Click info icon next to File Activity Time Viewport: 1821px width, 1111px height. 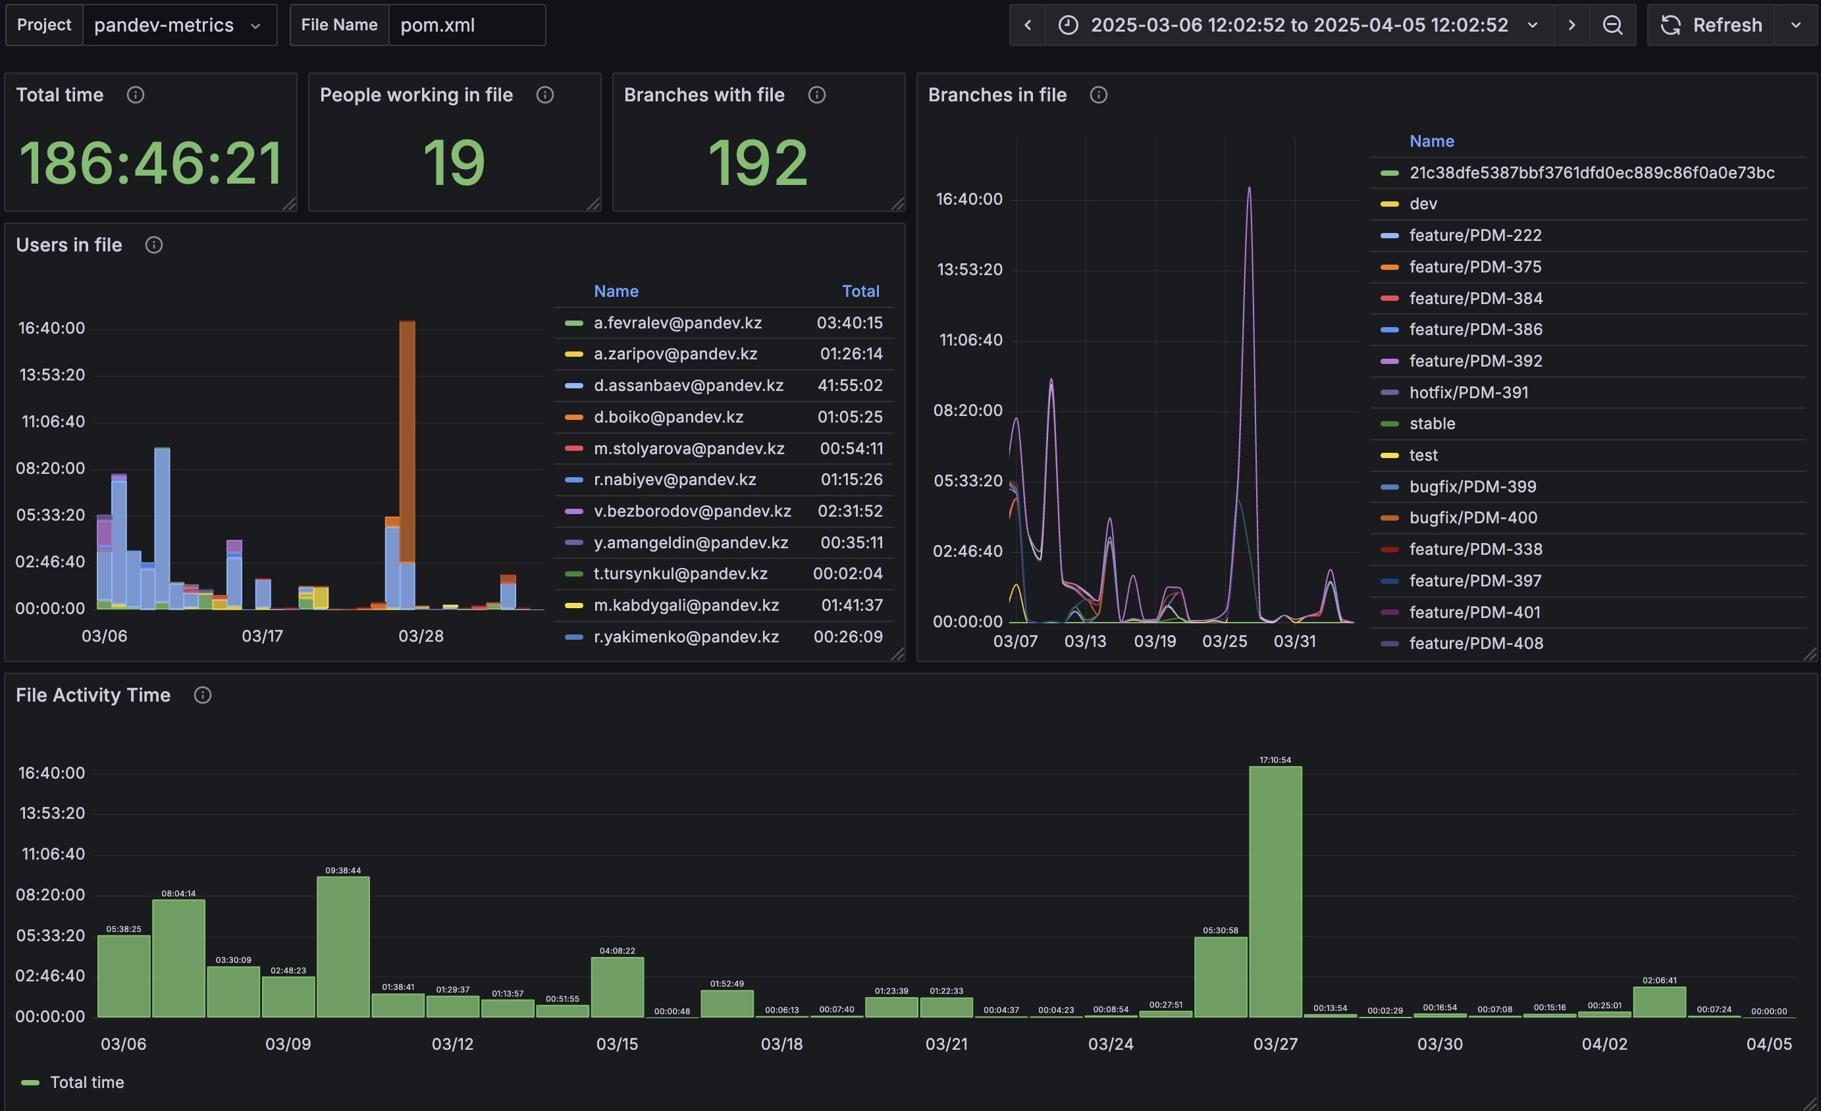click(x=203, y=695)
